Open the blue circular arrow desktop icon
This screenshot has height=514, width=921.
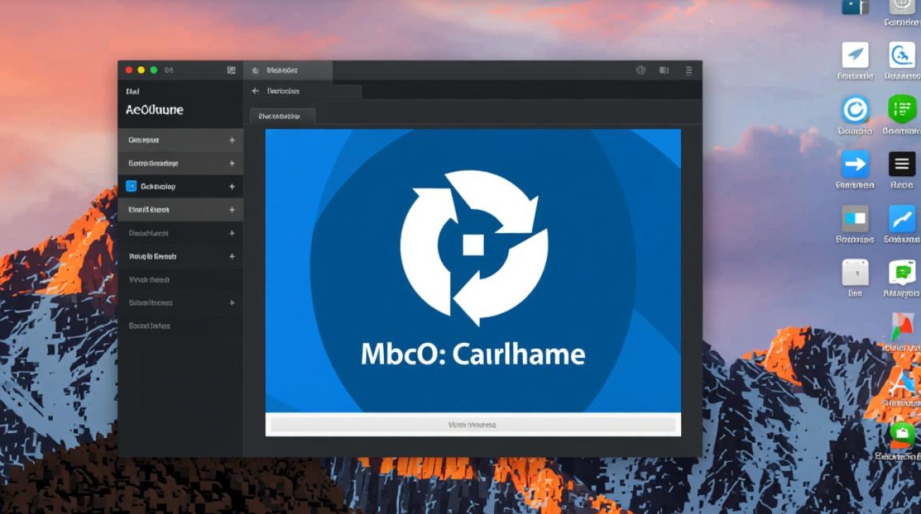(855, 110)
